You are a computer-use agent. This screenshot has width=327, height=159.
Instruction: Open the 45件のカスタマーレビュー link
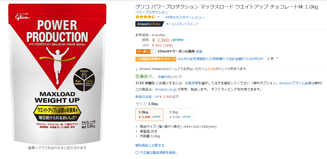185,17
